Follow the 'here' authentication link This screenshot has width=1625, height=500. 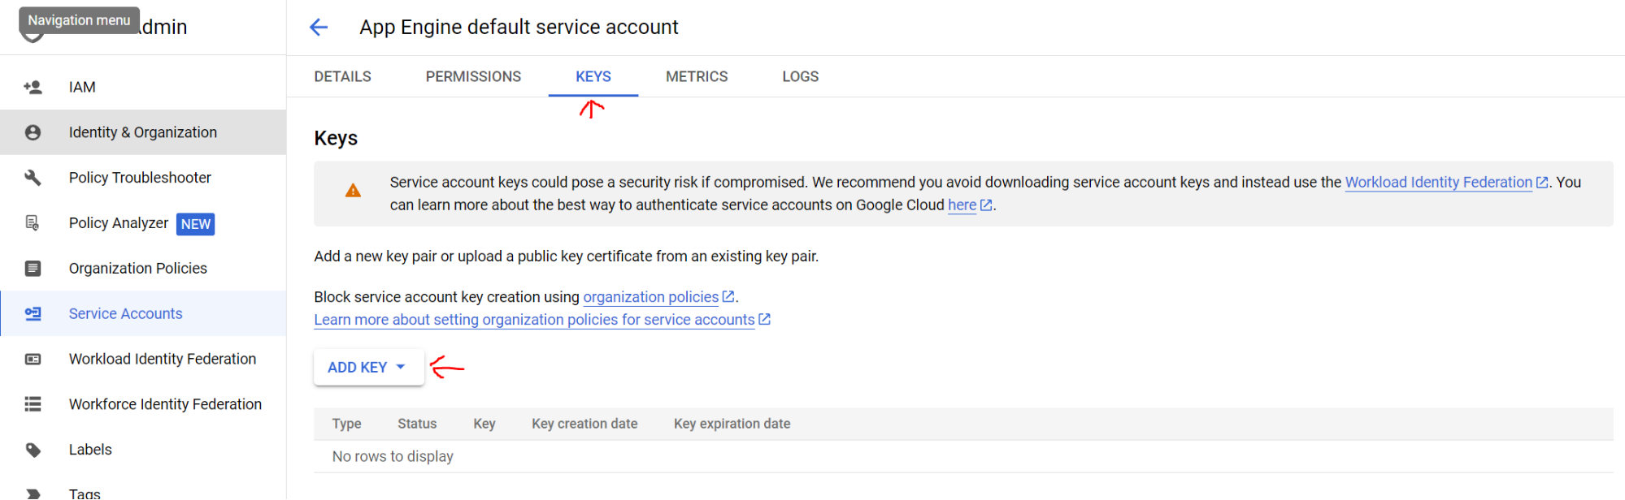(x=962, y=205)
